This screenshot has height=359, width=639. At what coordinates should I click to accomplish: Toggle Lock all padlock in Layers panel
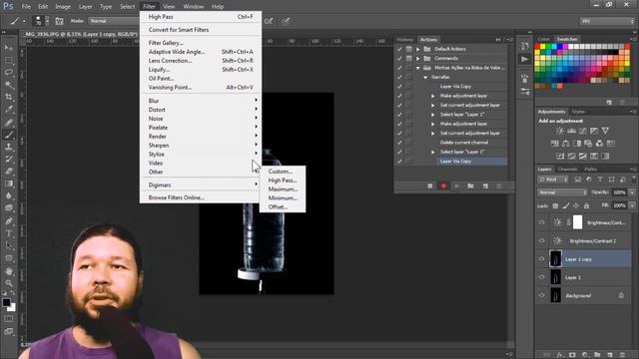(x=586, y=206)
